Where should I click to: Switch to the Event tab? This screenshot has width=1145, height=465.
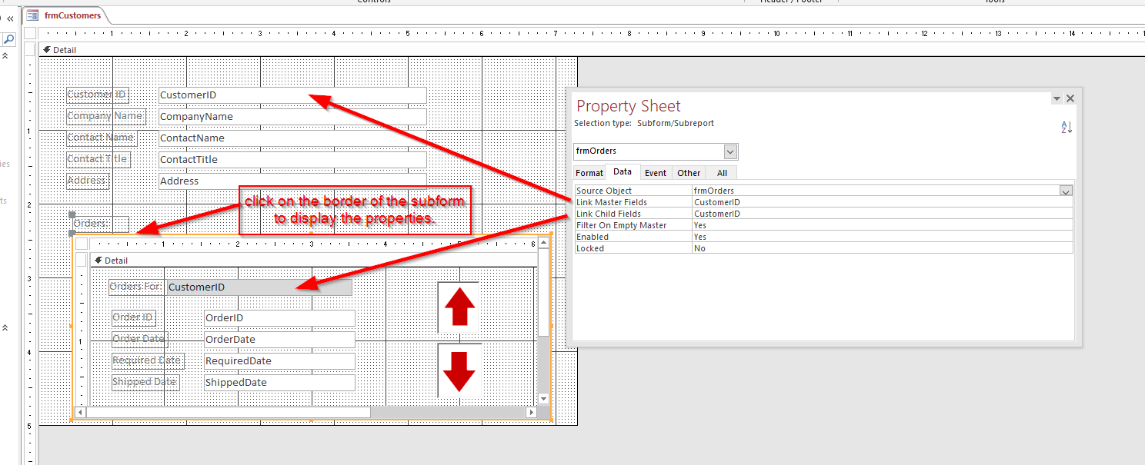pos(656,173)
